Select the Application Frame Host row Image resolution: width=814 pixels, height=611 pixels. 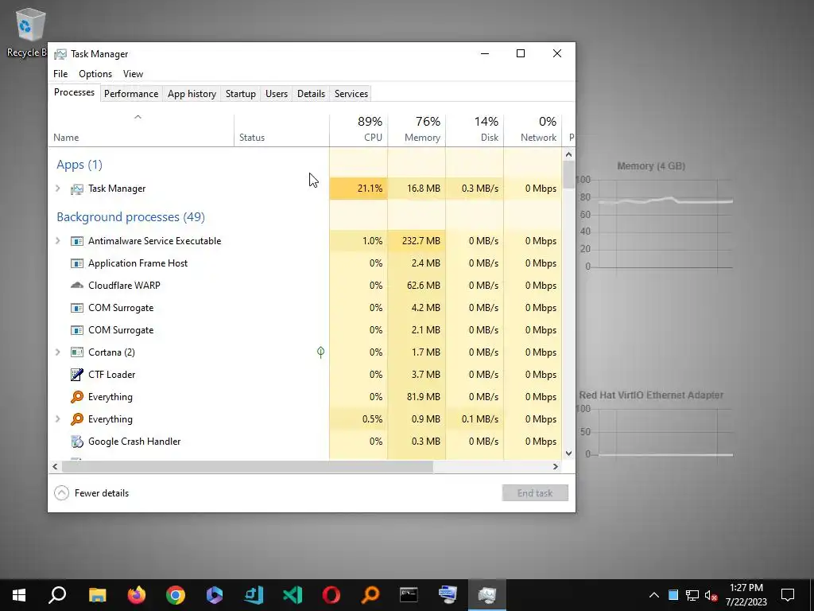pyautogui.click(x=305, y=263)
